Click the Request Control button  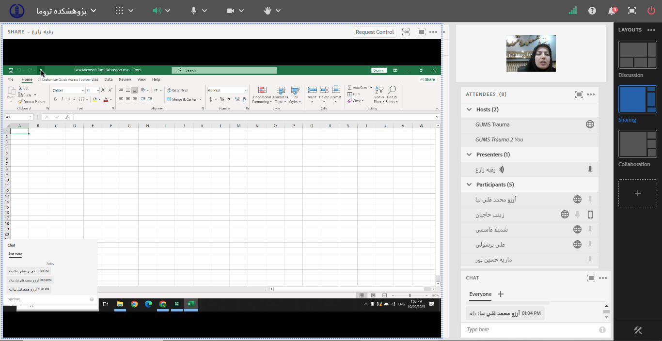[375, 32]
